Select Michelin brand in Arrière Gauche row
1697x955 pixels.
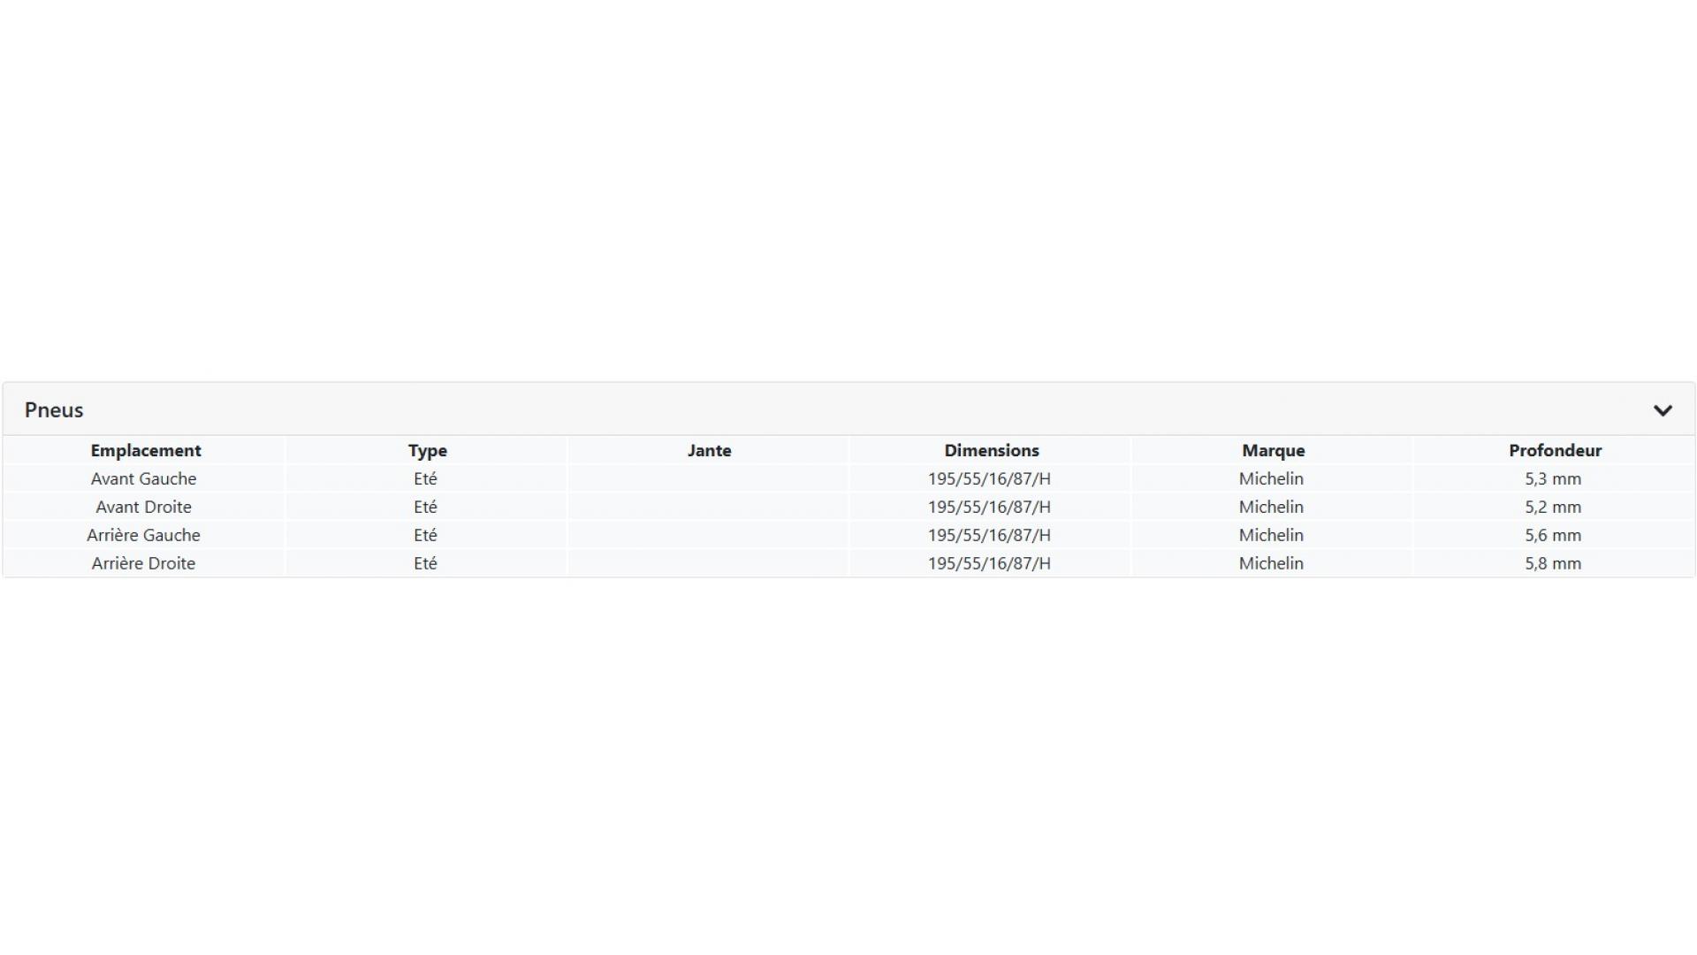click(x=1271, y=536)
